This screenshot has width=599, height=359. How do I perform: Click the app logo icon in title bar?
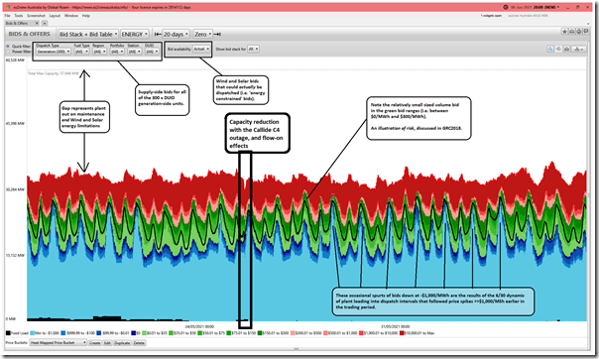[8, 7]
